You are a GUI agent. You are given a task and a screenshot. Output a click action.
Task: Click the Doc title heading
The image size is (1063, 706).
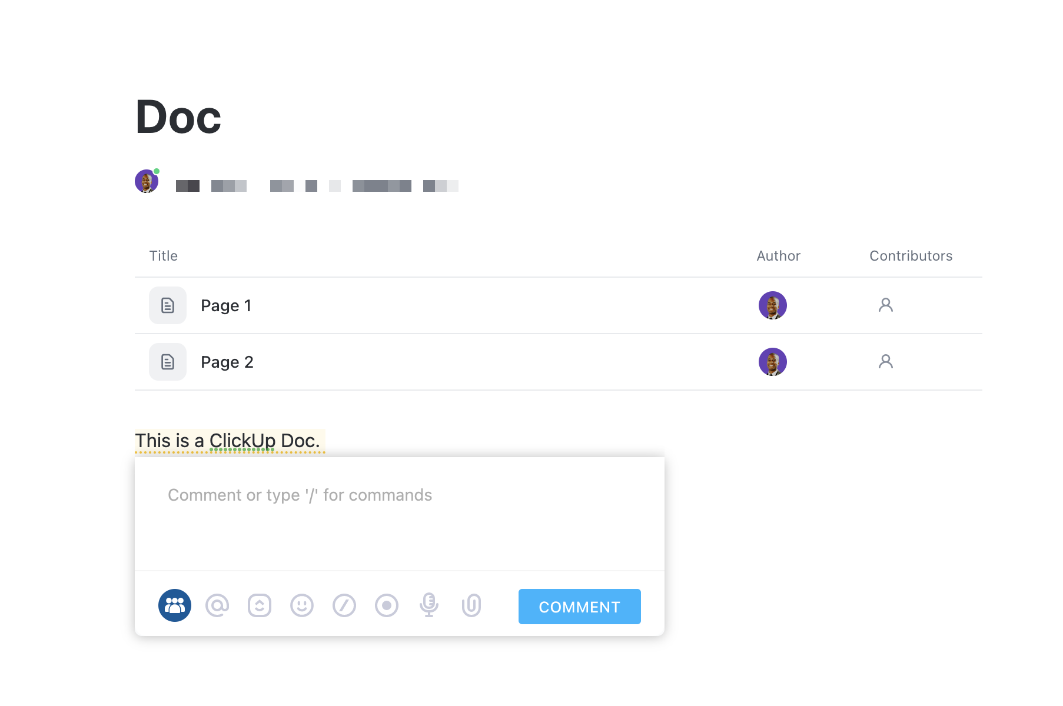point(178,117)
